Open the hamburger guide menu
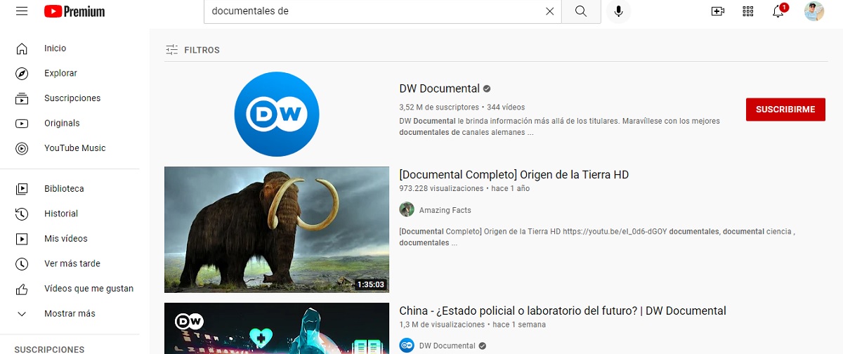843x354 pixels. point(22,11)
